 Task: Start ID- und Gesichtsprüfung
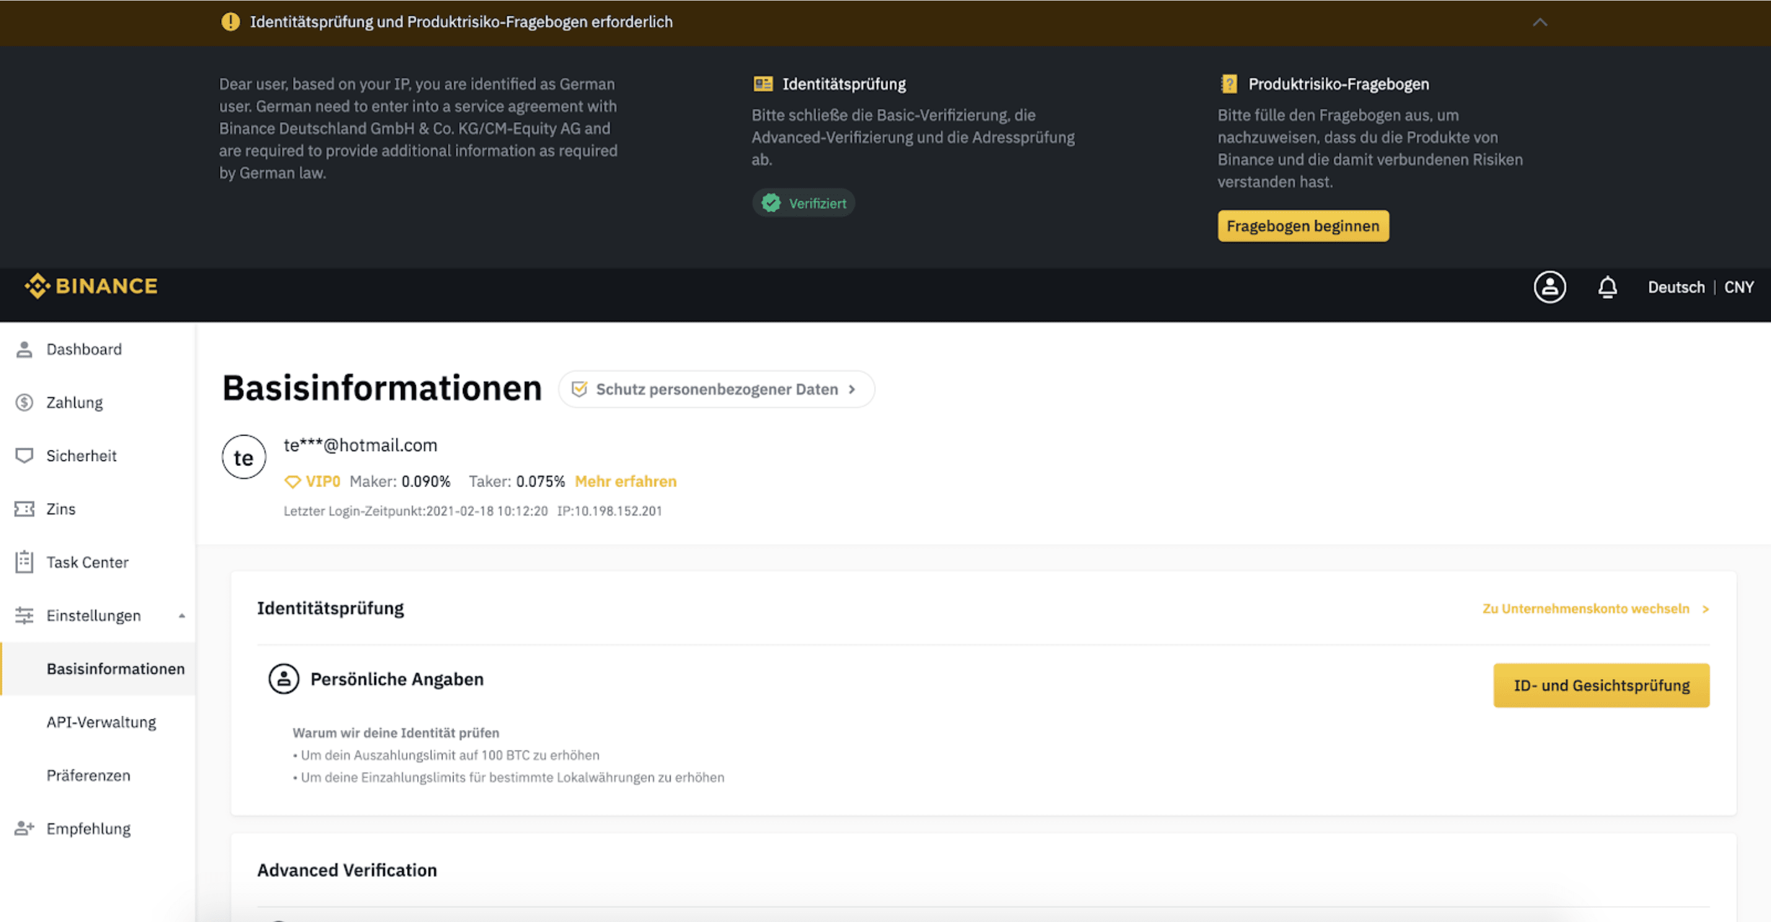tap(1601, 685)
